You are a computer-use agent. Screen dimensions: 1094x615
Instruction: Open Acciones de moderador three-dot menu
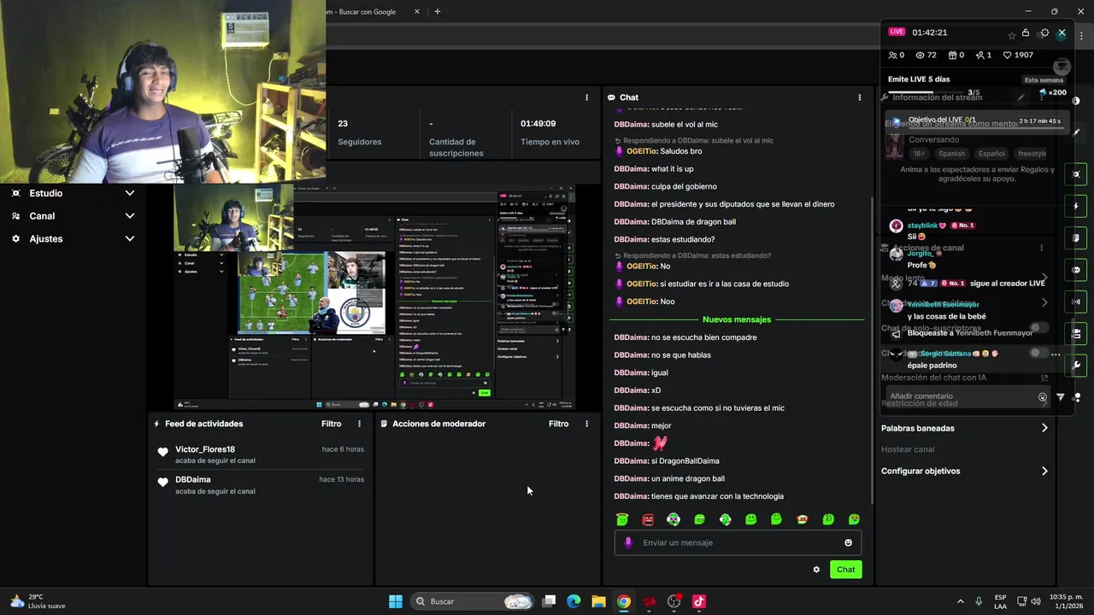[x=586, y=424]
